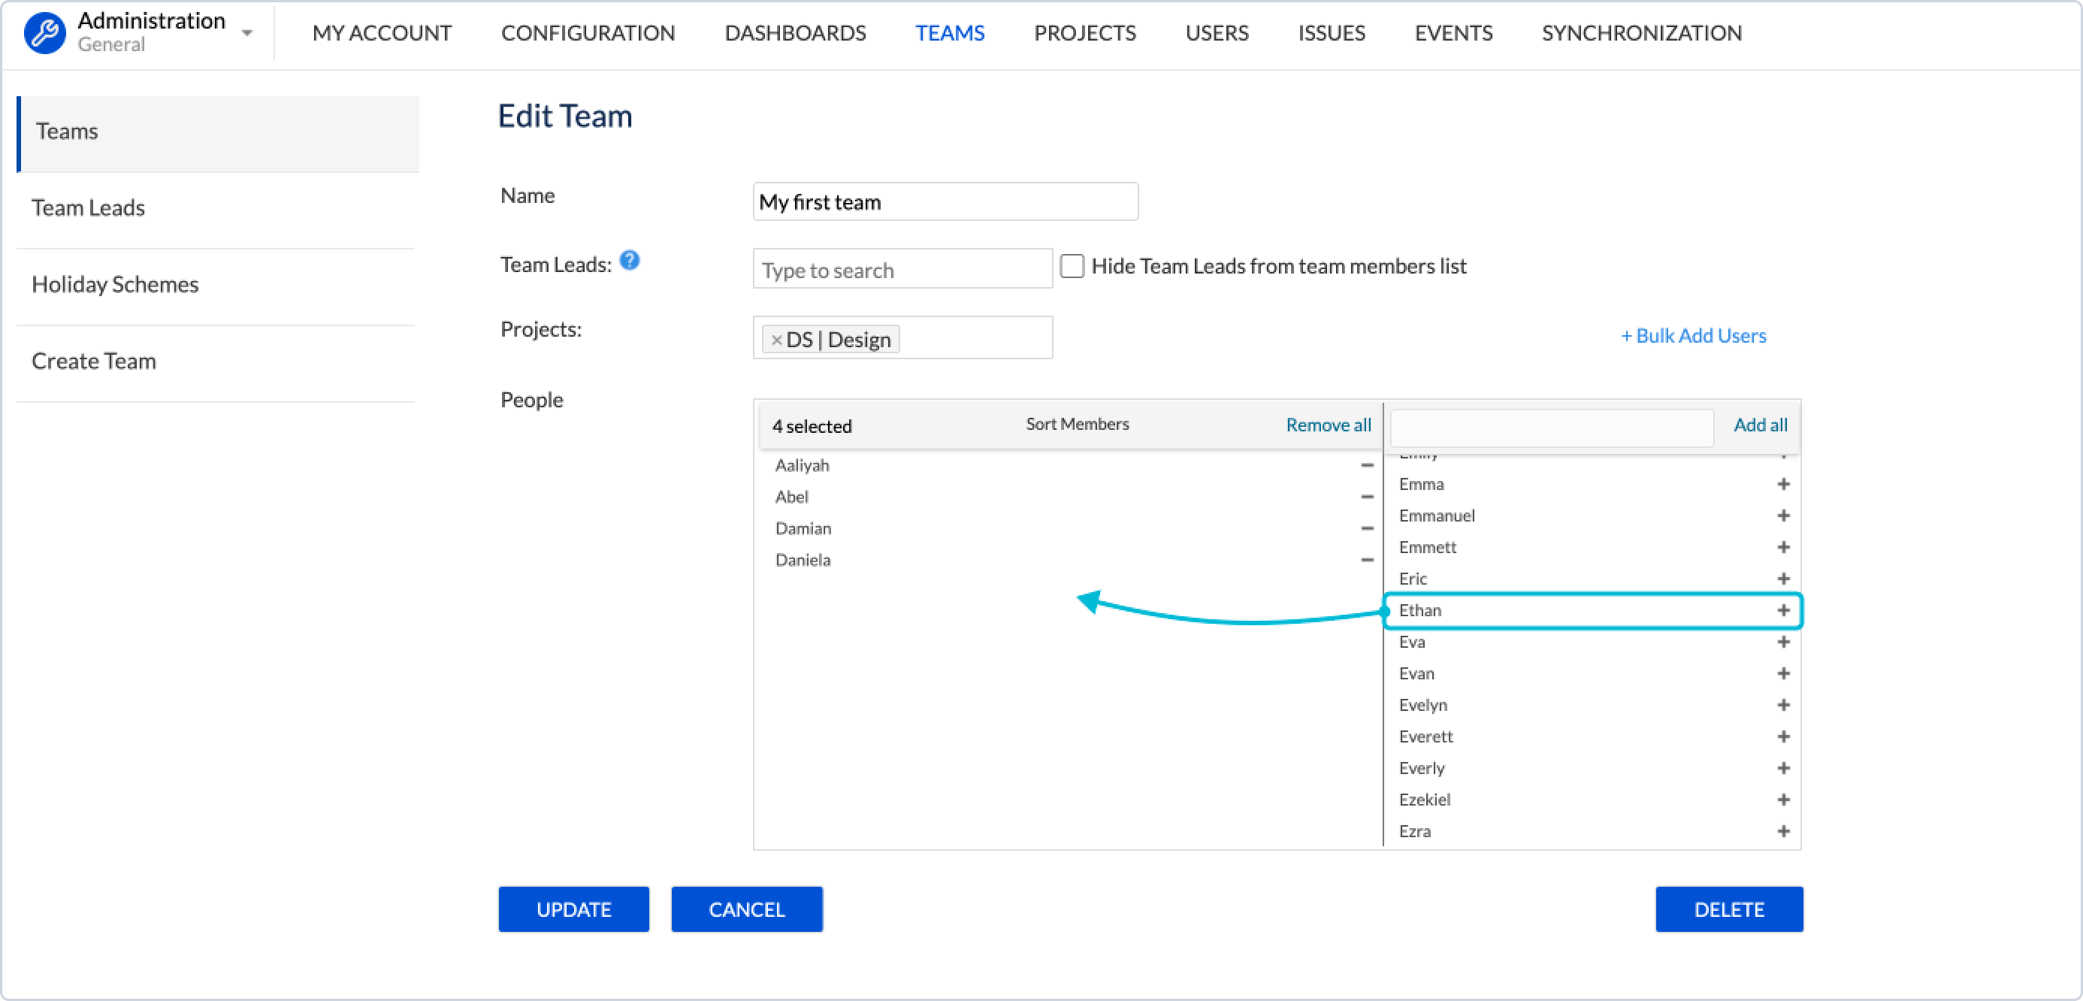Open Team Leads type to search box
2083x1001 pixels.
click(x=902, y=270)
